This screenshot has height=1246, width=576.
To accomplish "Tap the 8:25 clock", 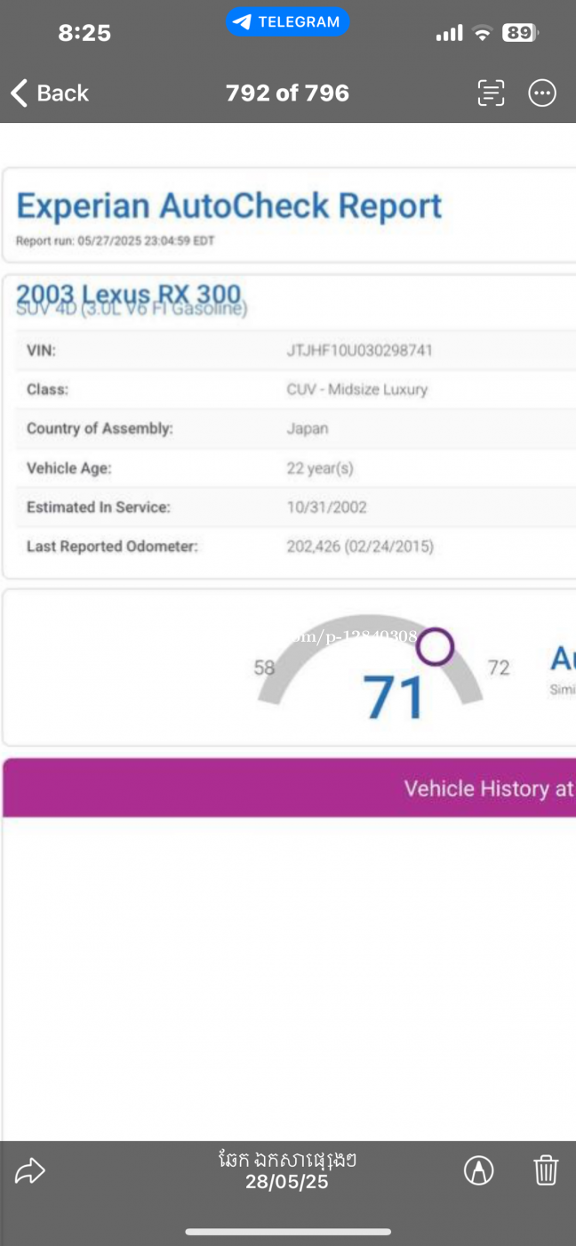I will coord(84,34).
